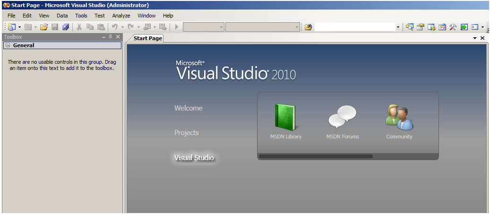Viewport: 490px width, 214px height.
Task: Open the Command Window icon dropdown arrow
Action: pyautogui.click(x=482, y=27)
